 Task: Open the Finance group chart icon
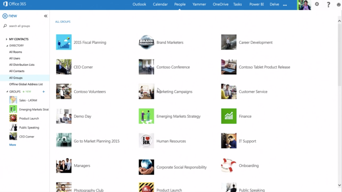[229, 116]
